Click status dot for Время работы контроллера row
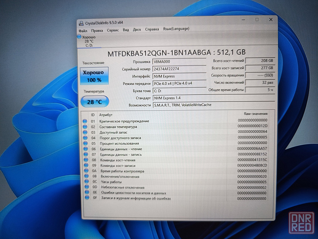 click(86, 171)
